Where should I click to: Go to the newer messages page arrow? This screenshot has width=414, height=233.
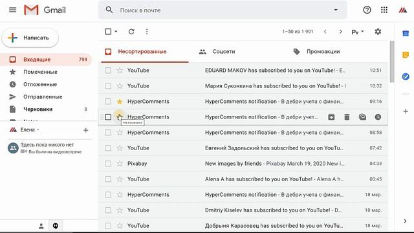point(325,32)
